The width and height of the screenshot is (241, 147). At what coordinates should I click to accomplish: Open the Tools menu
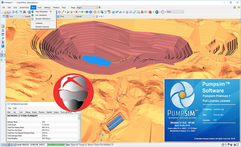(x=39, y=7)
